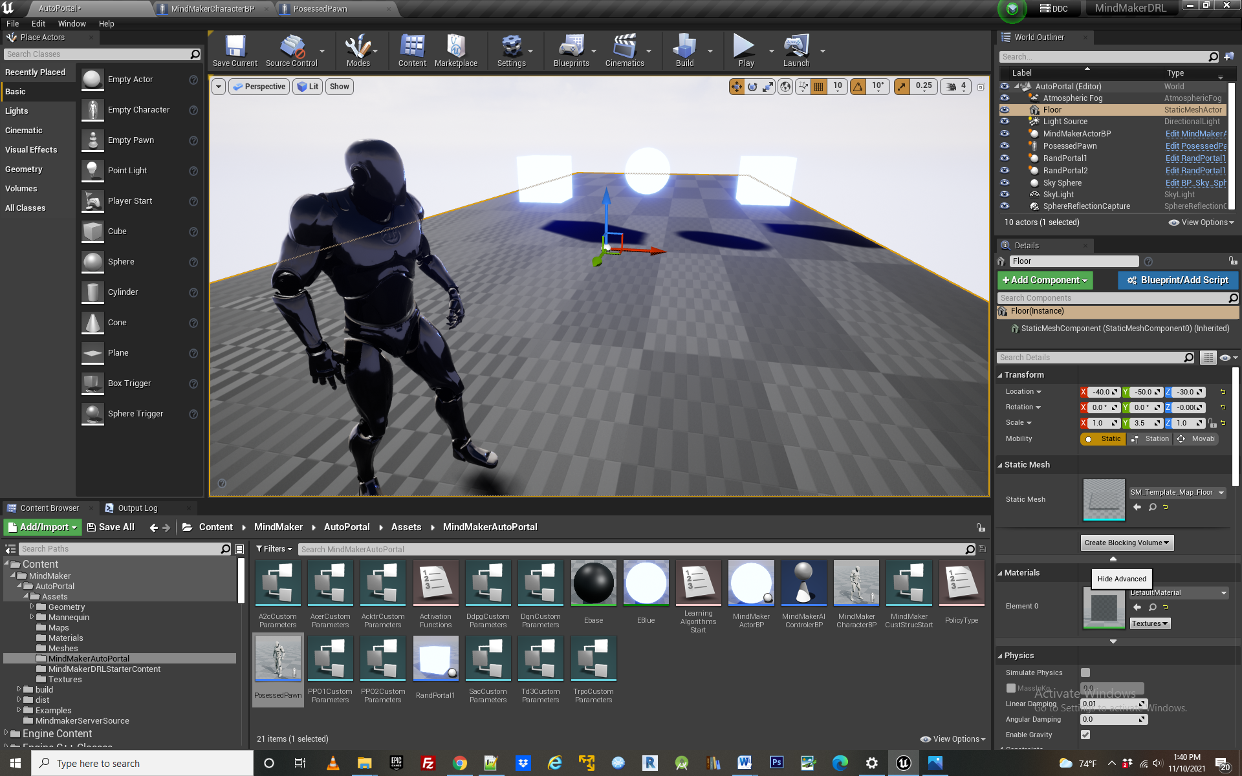Select the translate gizmo mode icon
The image size is (1242, 776).
[736, 87]
